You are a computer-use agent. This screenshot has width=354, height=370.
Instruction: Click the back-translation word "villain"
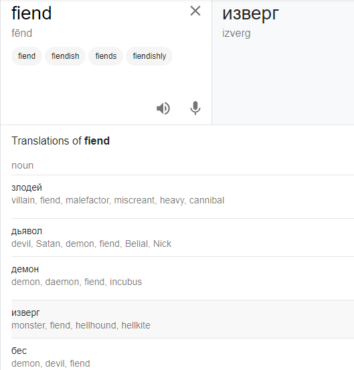[23, 200]
